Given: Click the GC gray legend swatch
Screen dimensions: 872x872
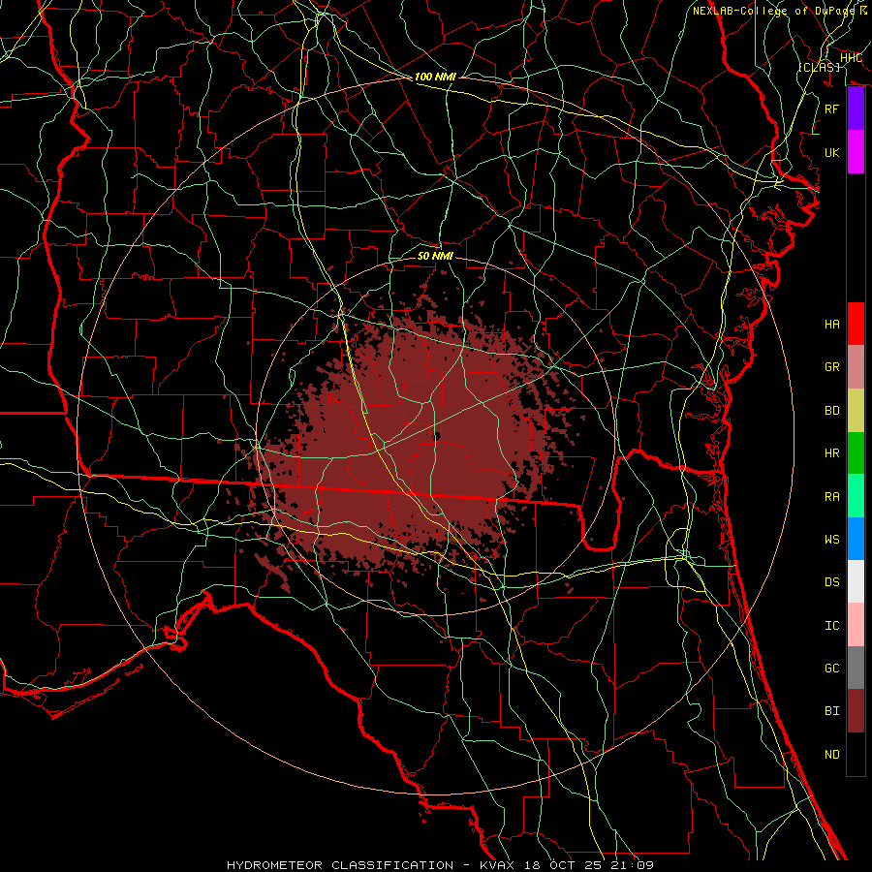Looking at the screenshot, I should click(856, 668).
